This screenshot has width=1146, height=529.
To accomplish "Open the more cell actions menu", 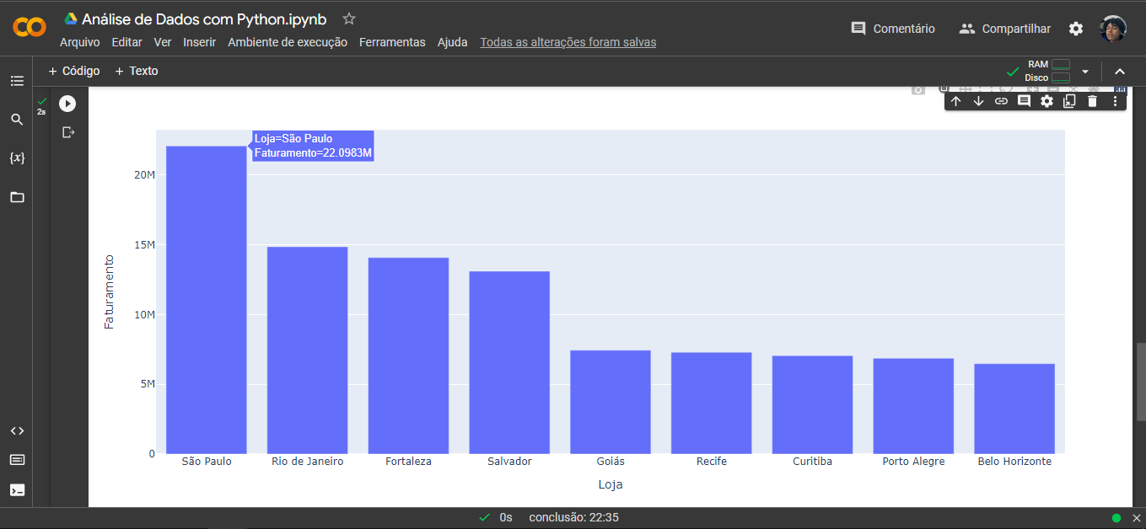I will point(1114,100).
